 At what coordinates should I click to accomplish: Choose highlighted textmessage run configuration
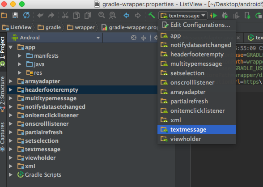tap(197, 129)
